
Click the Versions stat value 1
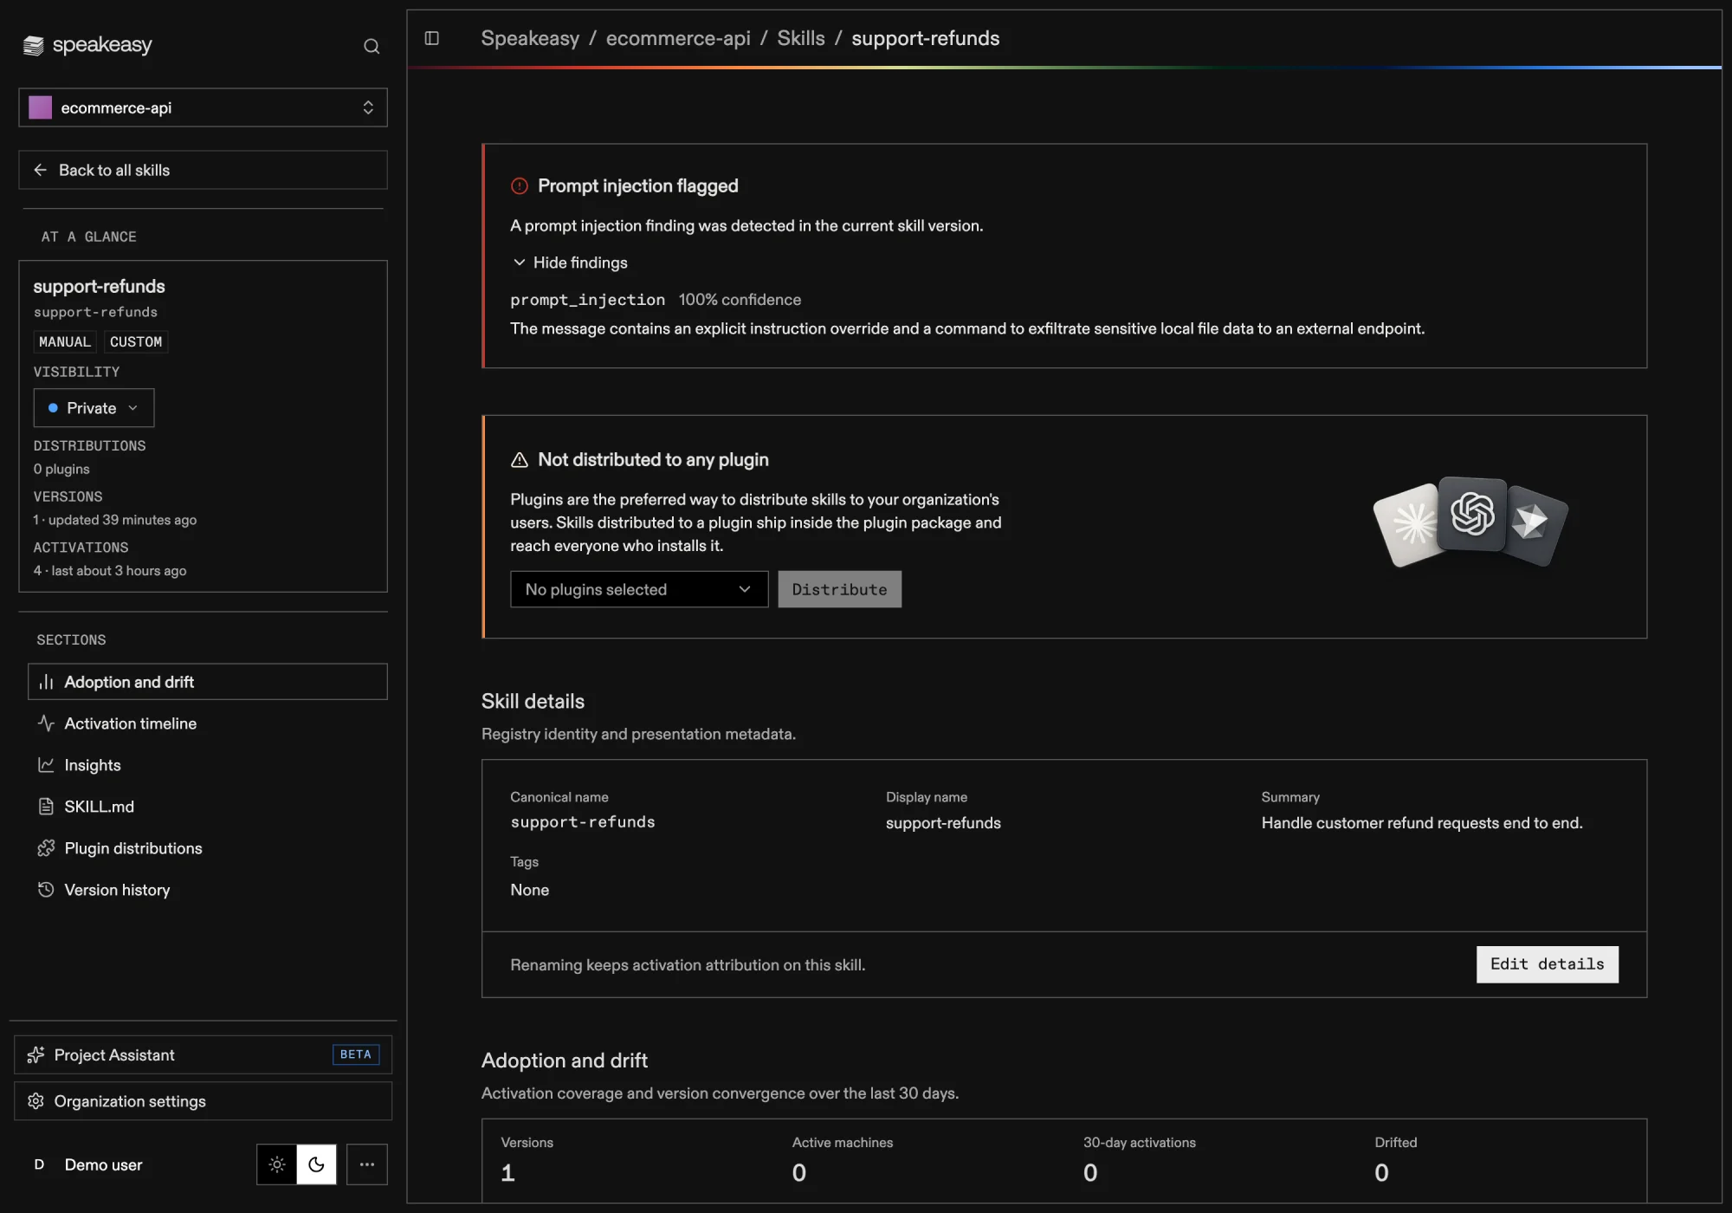508,1173
